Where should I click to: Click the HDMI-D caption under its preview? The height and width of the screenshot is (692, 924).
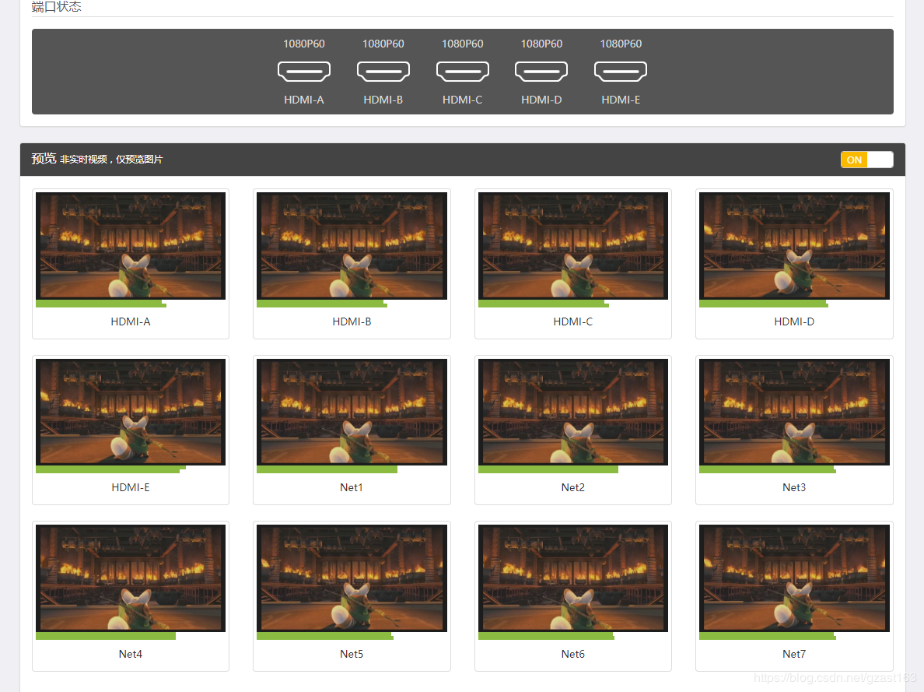tap(794, 321)
